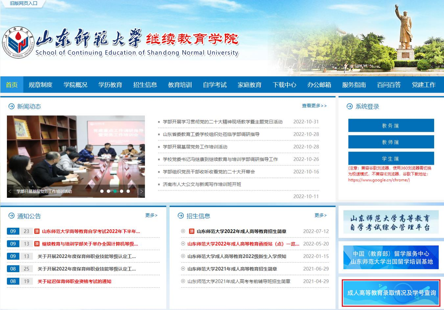Click 查看更多>> in the news section
The image size is (444, 310).
(314, 106)
